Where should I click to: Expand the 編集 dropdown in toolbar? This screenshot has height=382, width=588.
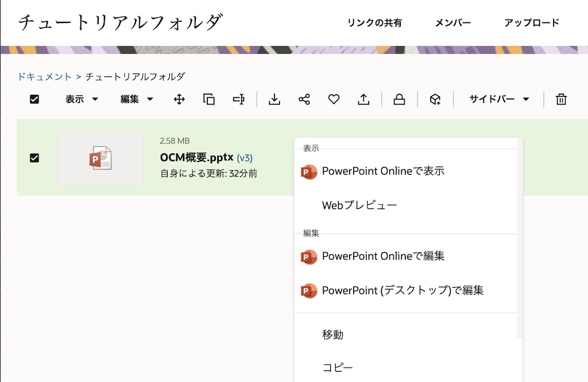pyautogui.click(x=136, y=99)
